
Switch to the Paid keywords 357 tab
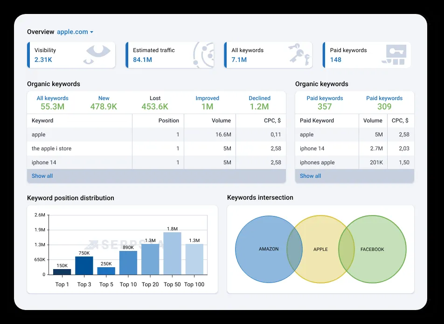[x=325, y=102]
